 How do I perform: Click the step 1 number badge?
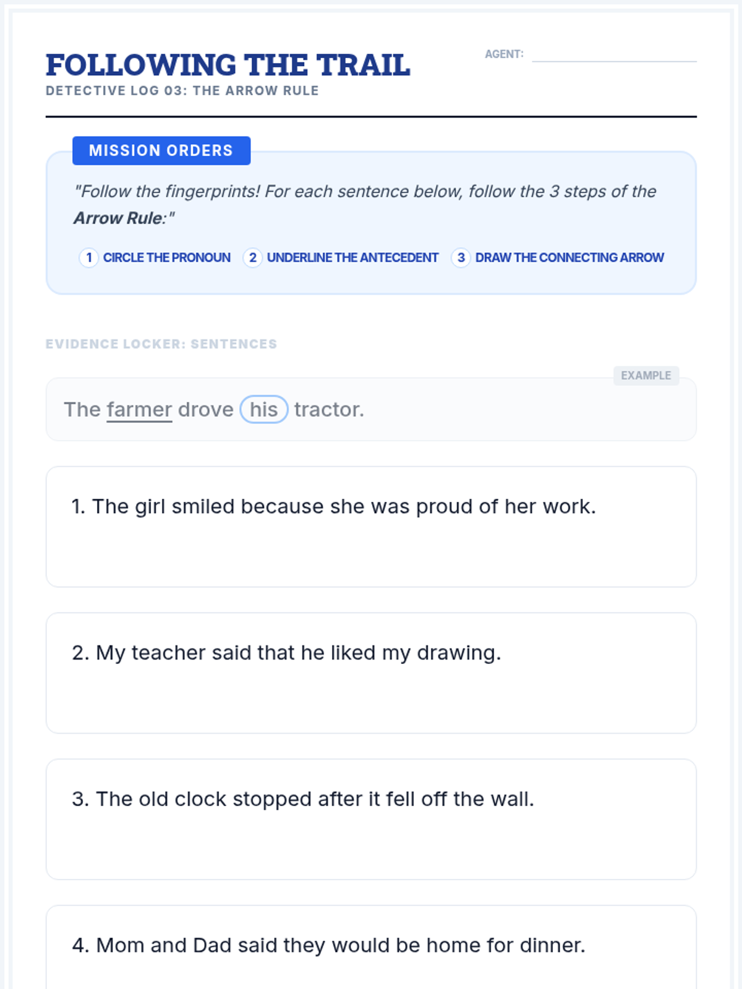[88, 258]
